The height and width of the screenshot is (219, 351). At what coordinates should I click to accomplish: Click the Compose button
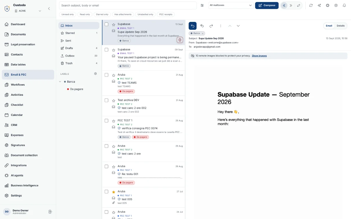[x=267, y=5]
